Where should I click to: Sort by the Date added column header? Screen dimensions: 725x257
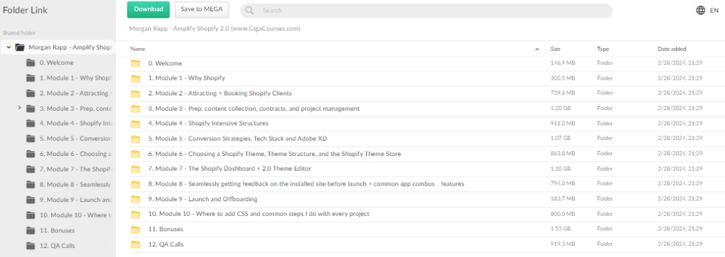coord(672,49)
